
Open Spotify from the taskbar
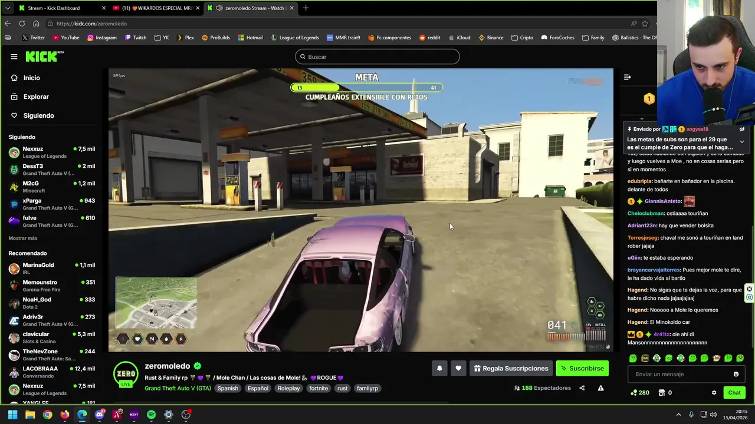pyautogui.click(x=151, y=415)
